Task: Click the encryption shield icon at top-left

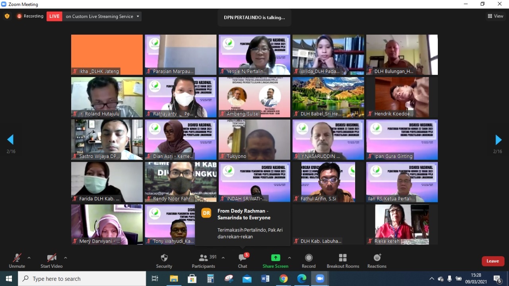Action: point(7,16)
